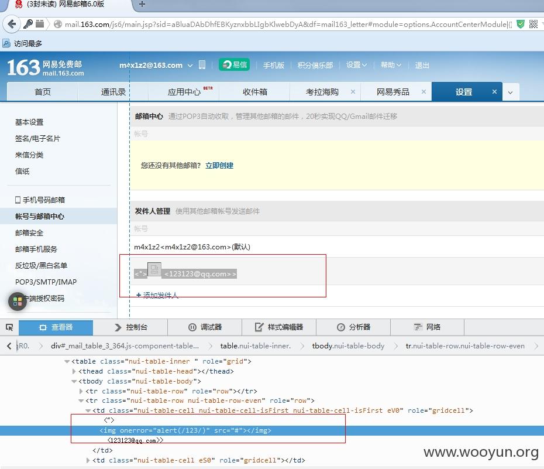Select 邮箱安全 in the sidebar
This screenshot has width=544, height=469.
click(29, 232)
